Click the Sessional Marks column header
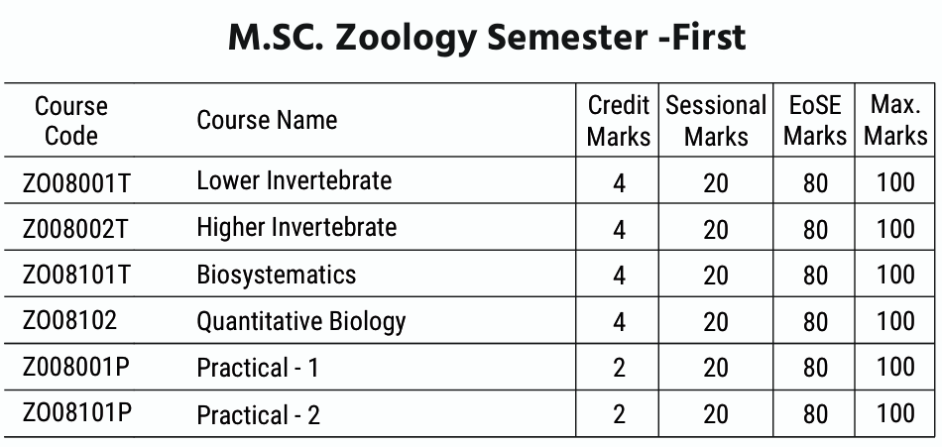The image size is (942, 447). pos(716,120)
